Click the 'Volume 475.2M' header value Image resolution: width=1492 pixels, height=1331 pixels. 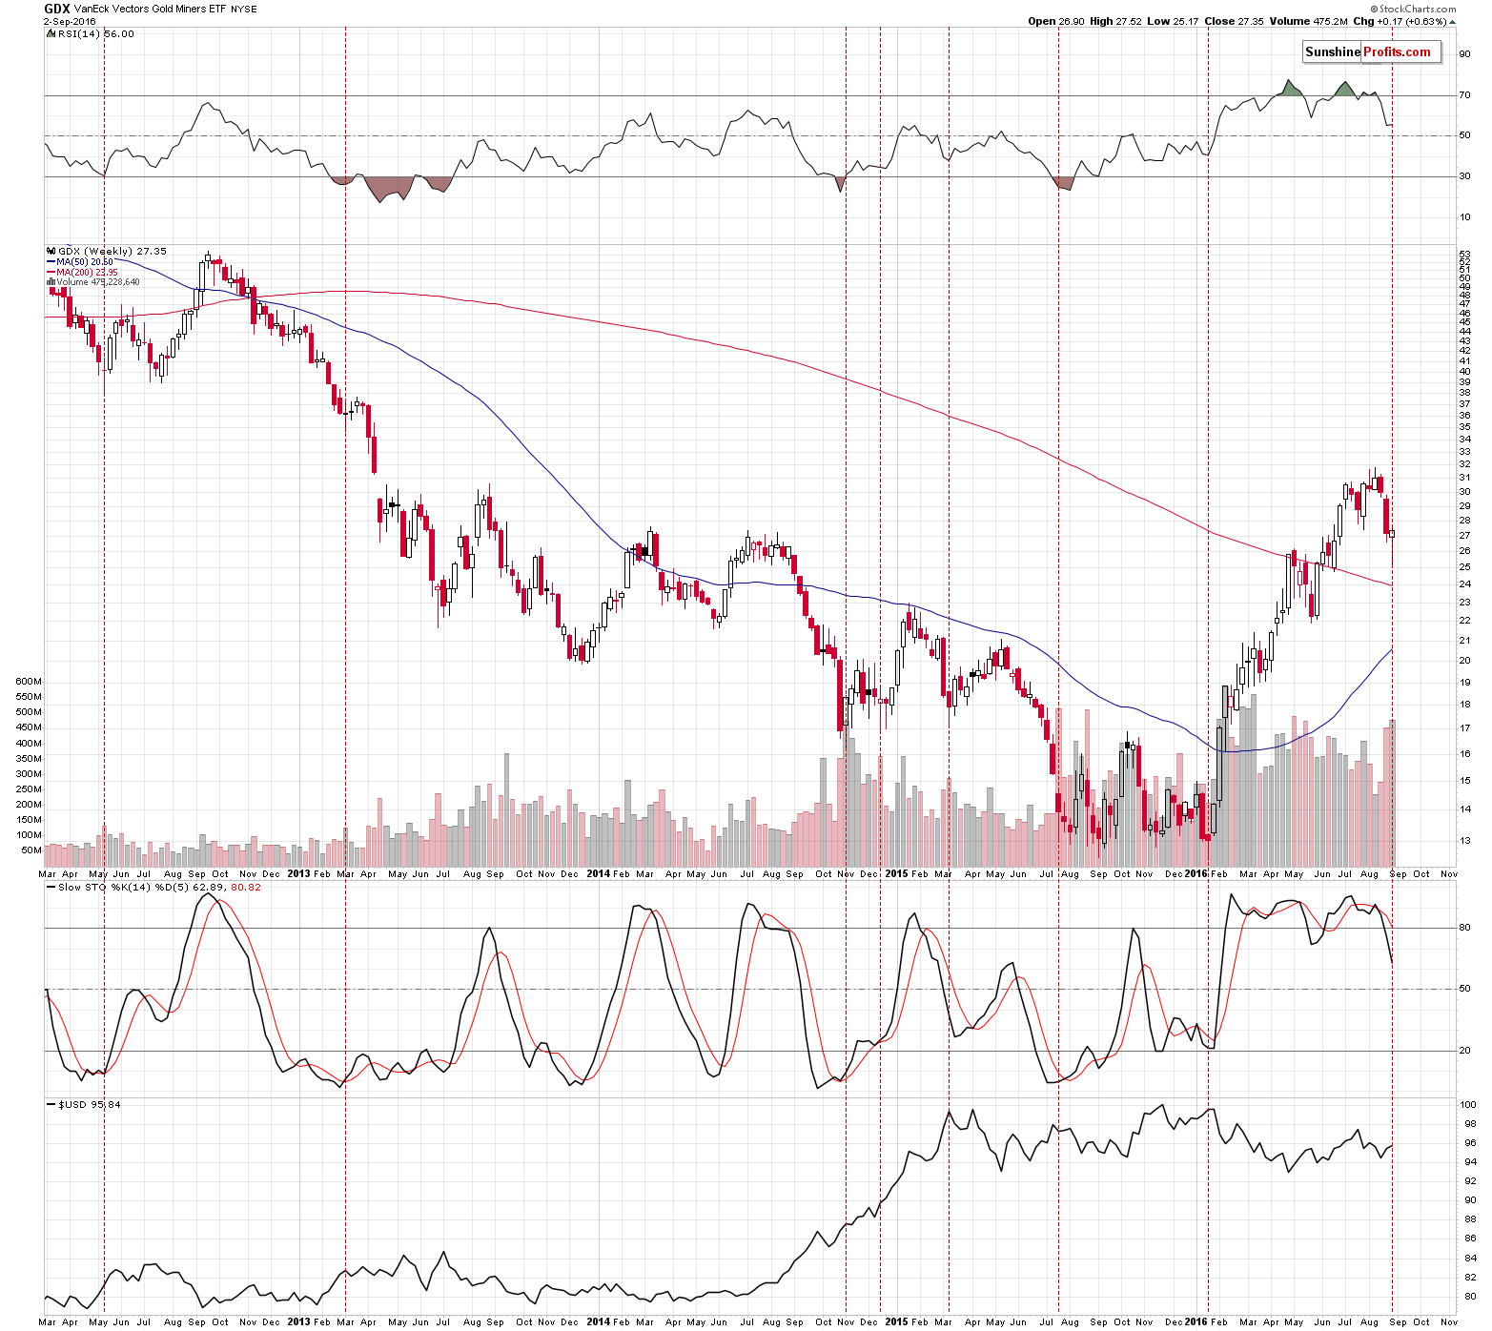[x=1308, y=22]
